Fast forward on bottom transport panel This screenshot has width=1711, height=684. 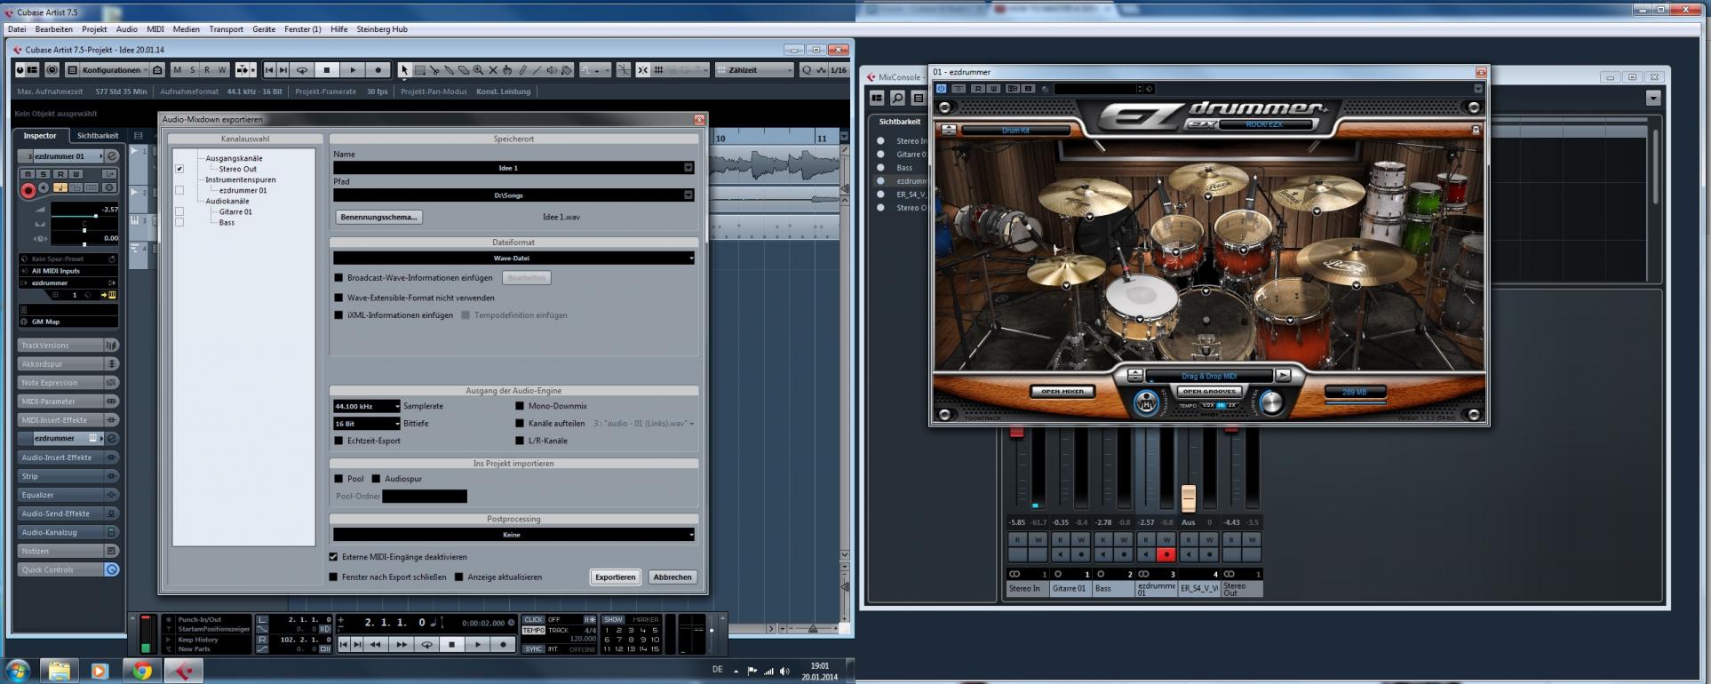(x=402, y=645)
